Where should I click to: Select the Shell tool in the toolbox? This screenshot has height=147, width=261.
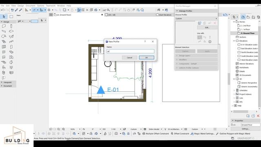coord(11,36)
